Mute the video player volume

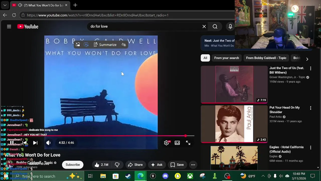pos(48,143)
